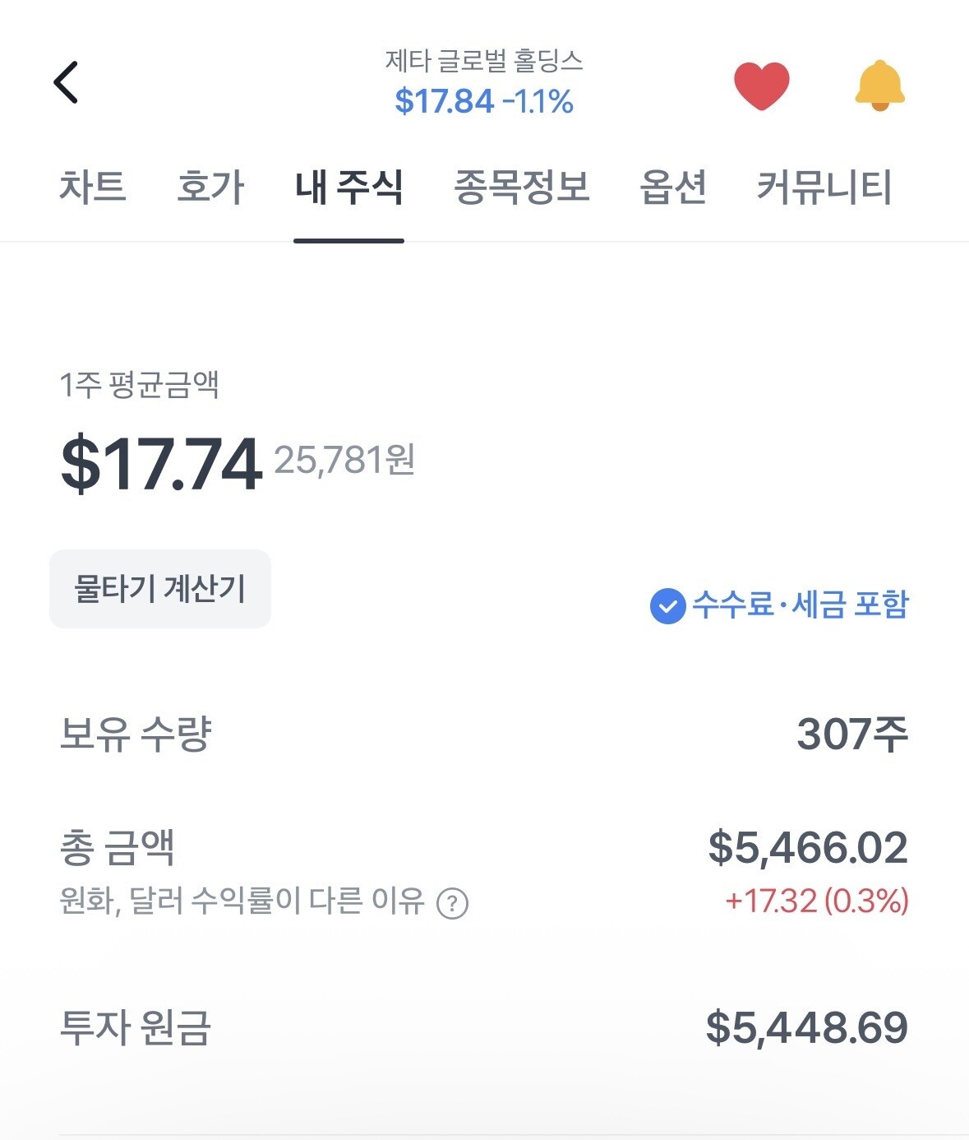Open the 옵션 tab
The image size is (969, 1140).
[x=673, y=187]
